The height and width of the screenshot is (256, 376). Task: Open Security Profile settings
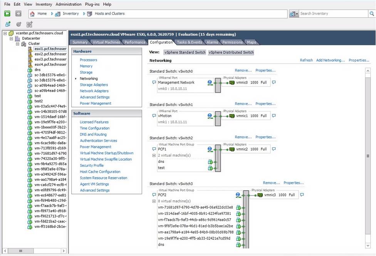coord(92,166)
